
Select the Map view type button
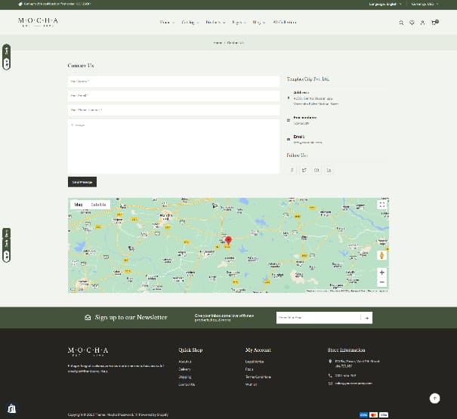(x=79, y=205)
